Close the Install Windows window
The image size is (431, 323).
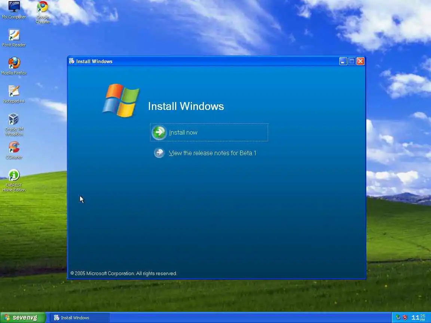(x=360, y=61)
